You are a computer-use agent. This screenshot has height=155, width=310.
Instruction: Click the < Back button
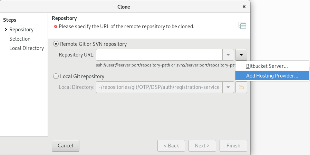pyautogui.click(x=171, y=146)
